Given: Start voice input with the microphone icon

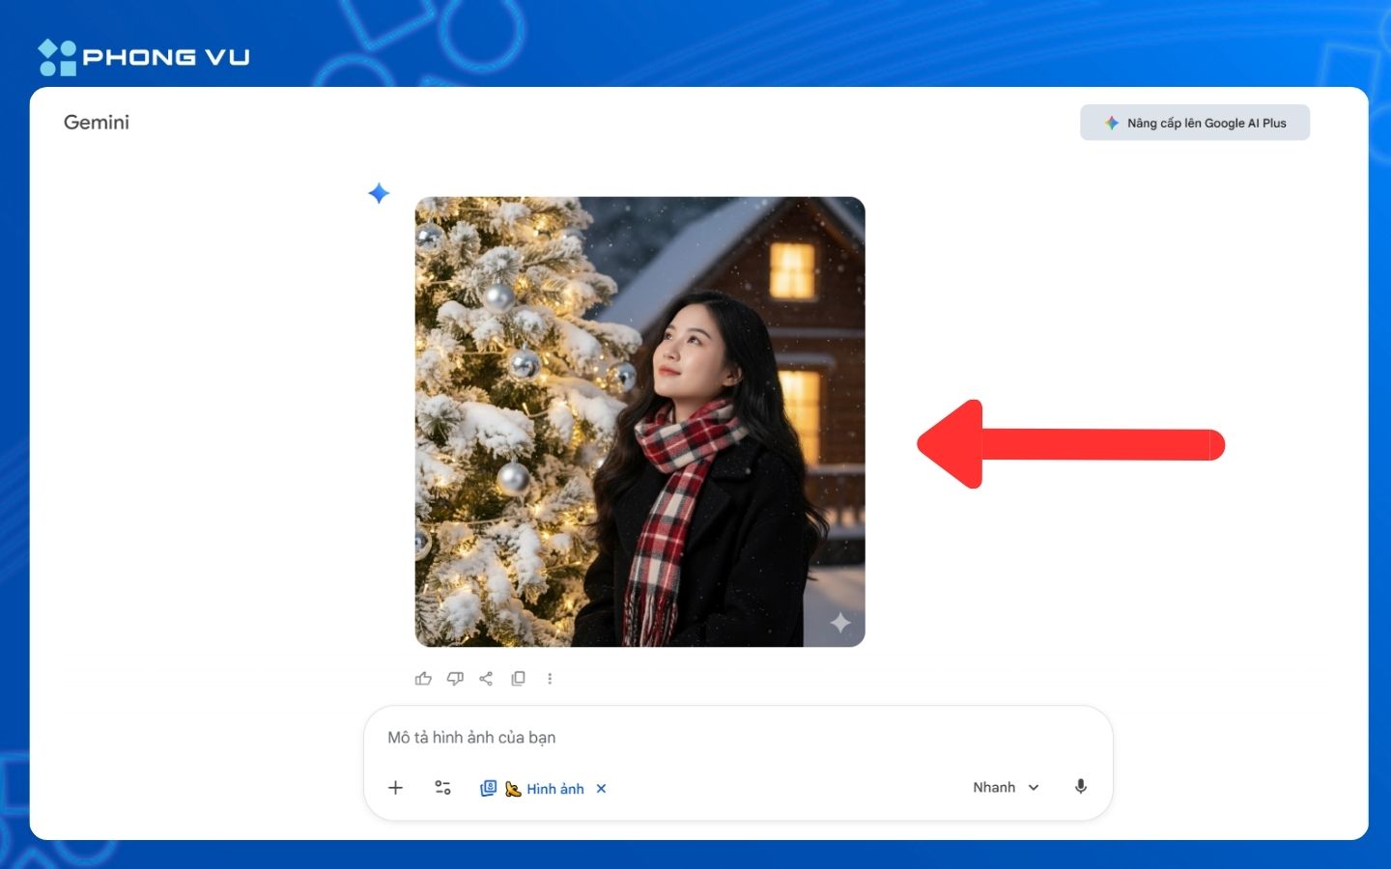Looking at the screenshot, I should point(1081,787).
